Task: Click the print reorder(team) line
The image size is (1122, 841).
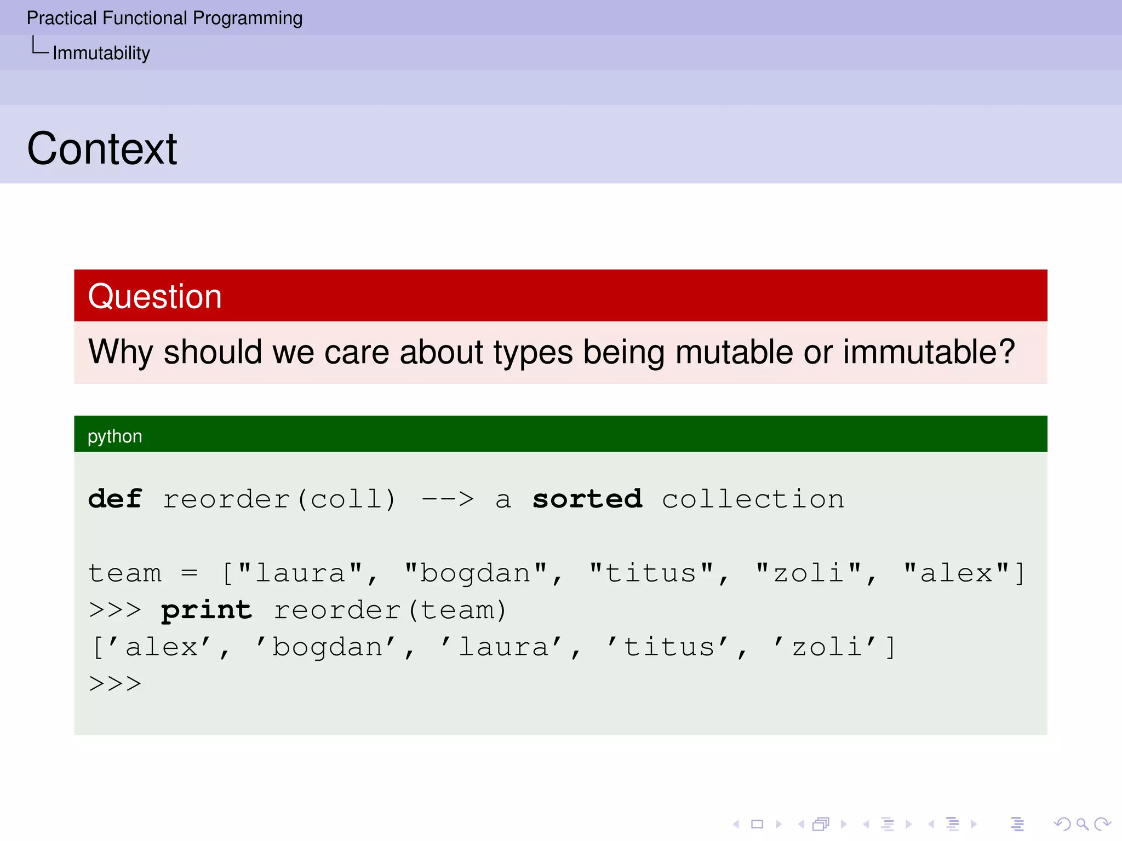Action: tap(297, 610)
